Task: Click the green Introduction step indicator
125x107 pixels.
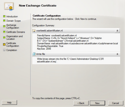Action: pos(4,16)
